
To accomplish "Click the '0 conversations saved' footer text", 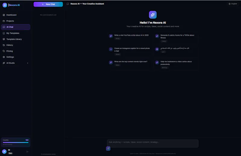I will point(48,154).
